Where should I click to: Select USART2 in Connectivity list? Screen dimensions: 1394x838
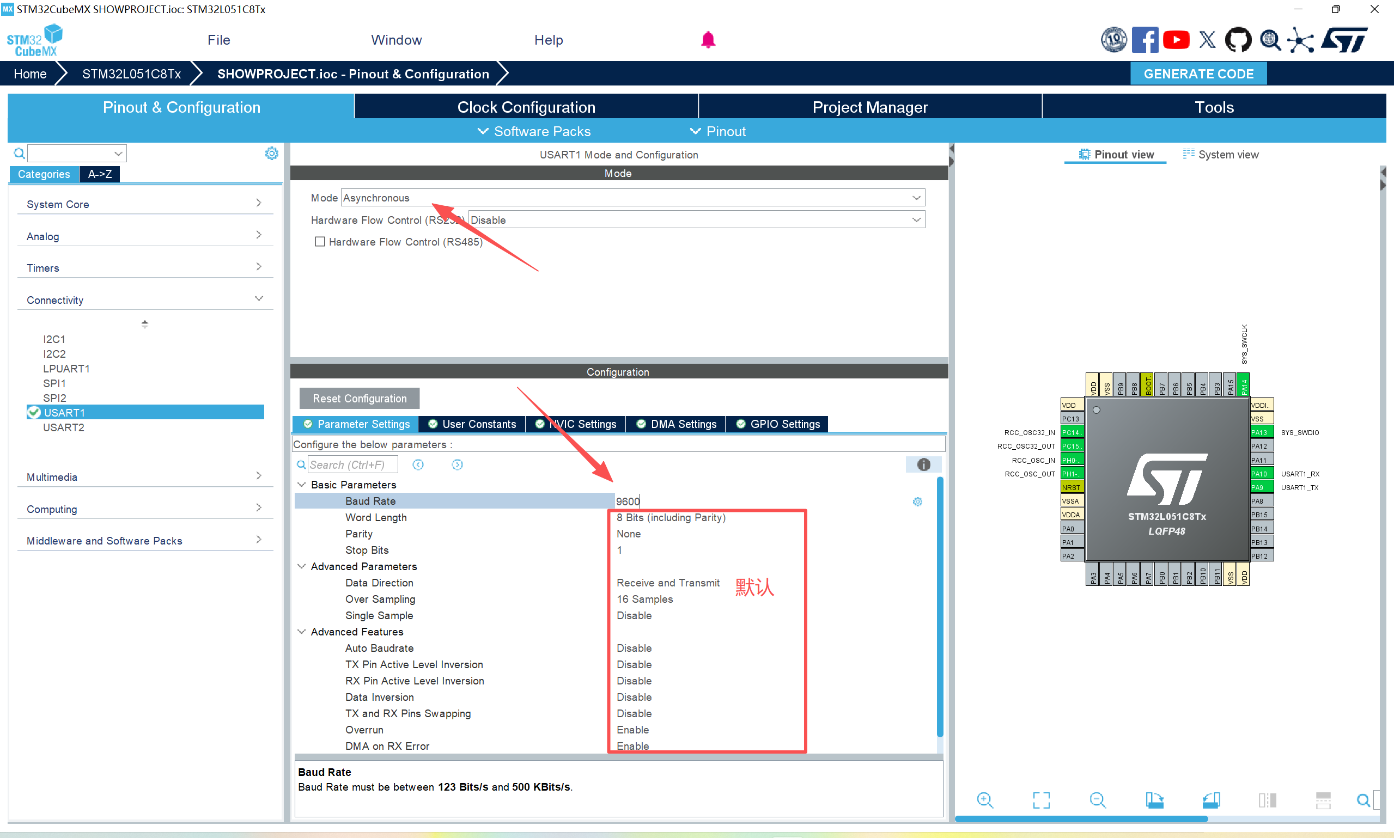click(63, 427)
